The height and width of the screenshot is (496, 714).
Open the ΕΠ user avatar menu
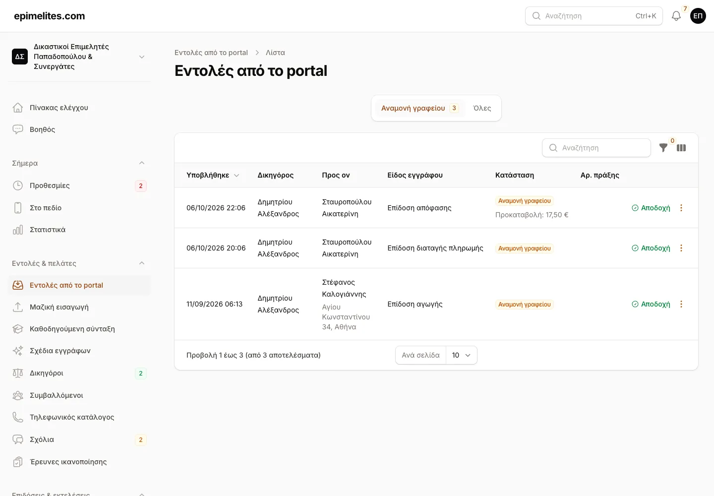pyautogui.click(x=698, y=16)
